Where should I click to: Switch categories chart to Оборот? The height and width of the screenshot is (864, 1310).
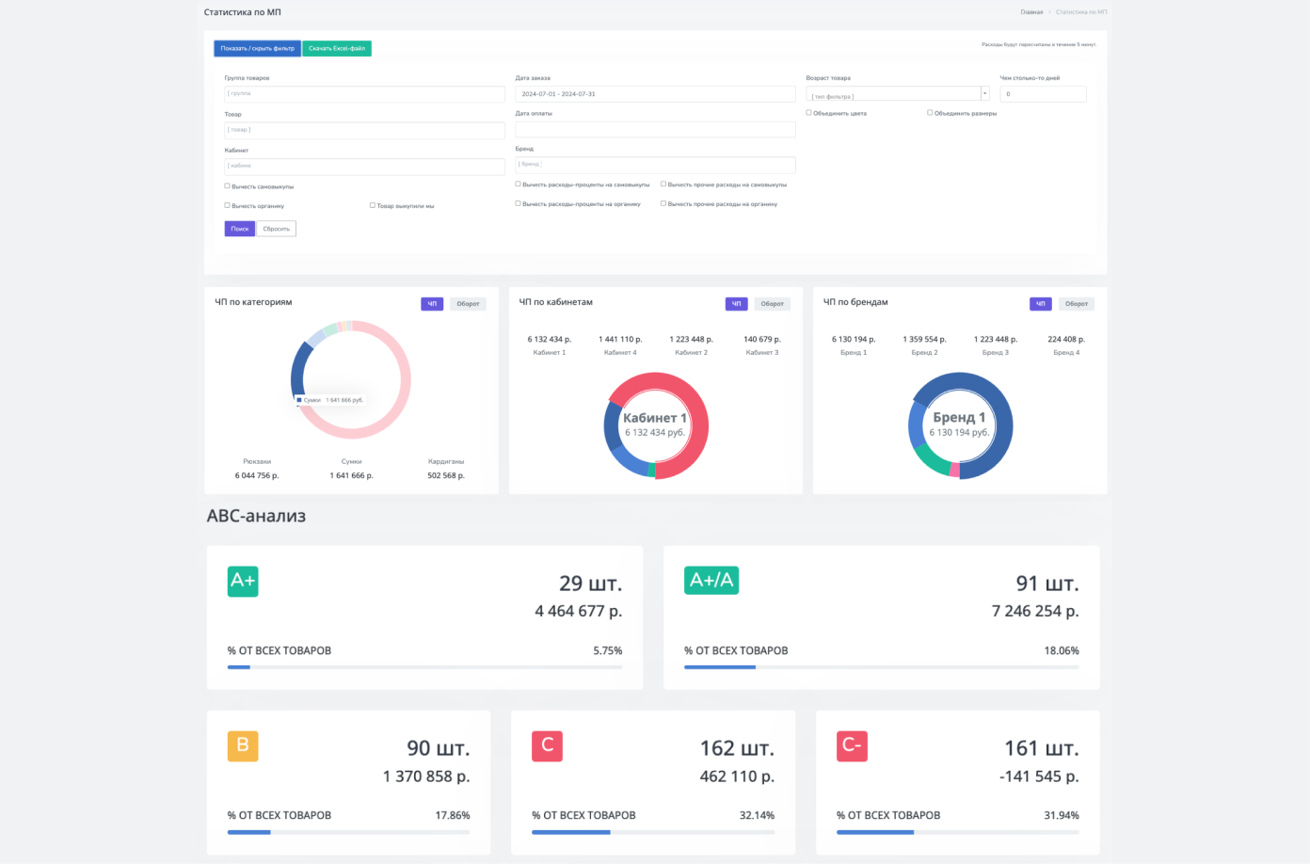tap(468, 304)
